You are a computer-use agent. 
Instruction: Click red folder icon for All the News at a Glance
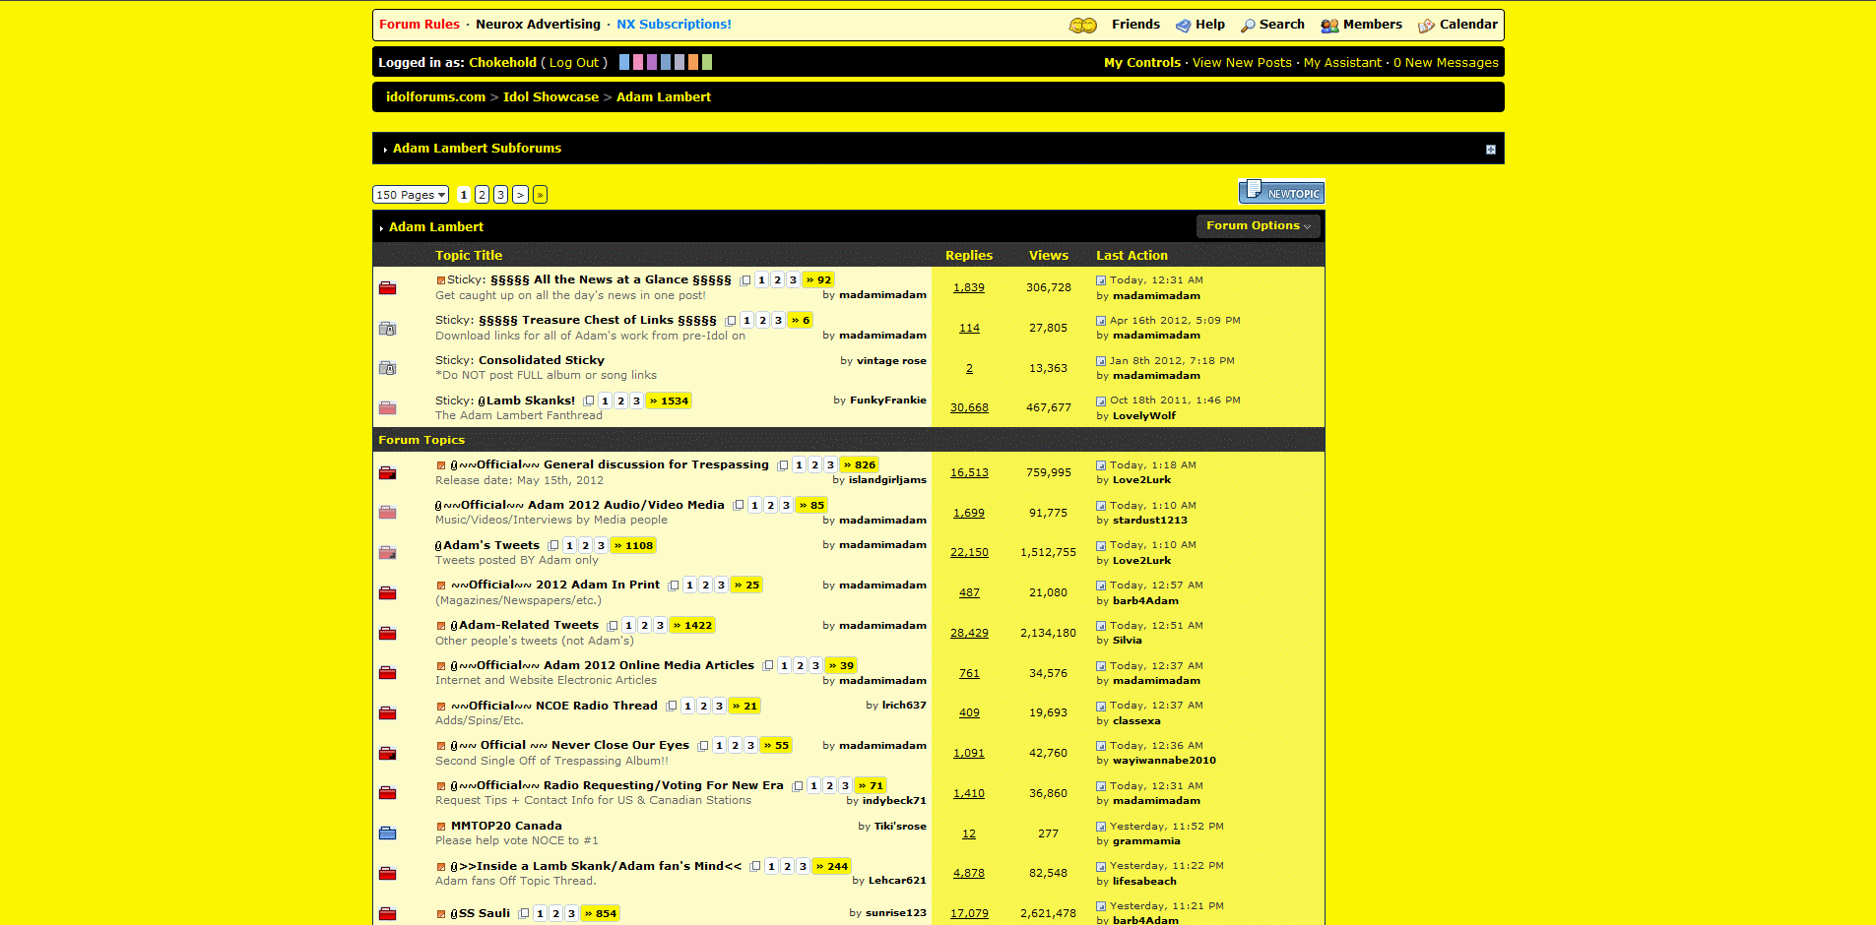tap(388, 287)
